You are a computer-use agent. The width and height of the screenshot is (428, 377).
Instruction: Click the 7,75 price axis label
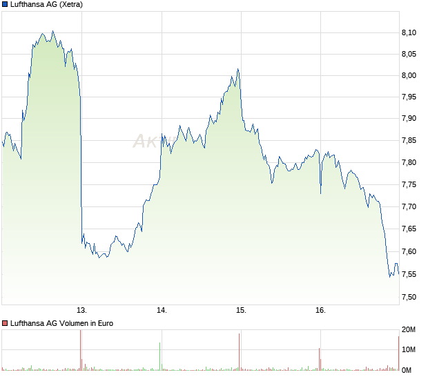pyautogui.click(x=409, y=185)
